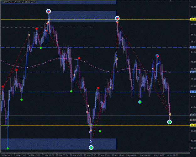Click the 67.80 value on price axis
This screenshot has width=196, height=157.
193,62
